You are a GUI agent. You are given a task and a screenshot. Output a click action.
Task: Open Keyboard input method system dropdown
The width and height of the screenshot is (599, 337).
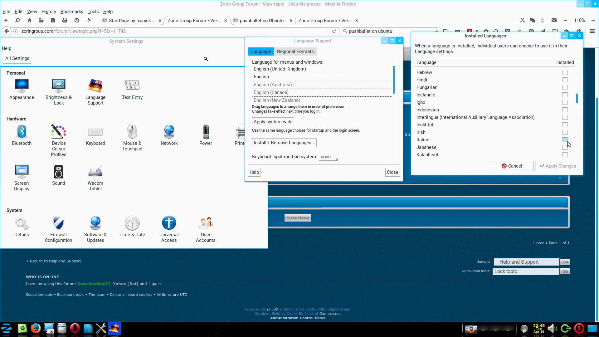(x=328, y=157)
